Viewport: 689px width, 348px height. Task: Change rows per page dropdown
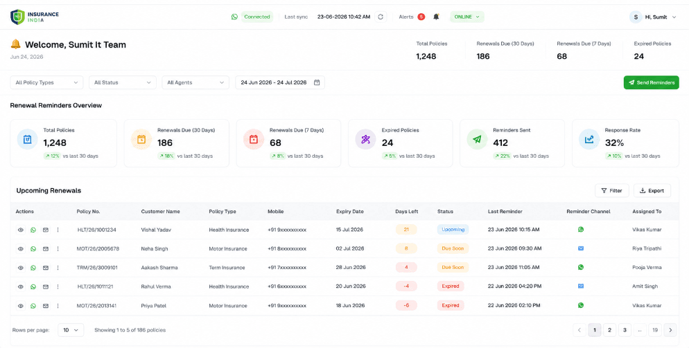(x=71, y=330)
